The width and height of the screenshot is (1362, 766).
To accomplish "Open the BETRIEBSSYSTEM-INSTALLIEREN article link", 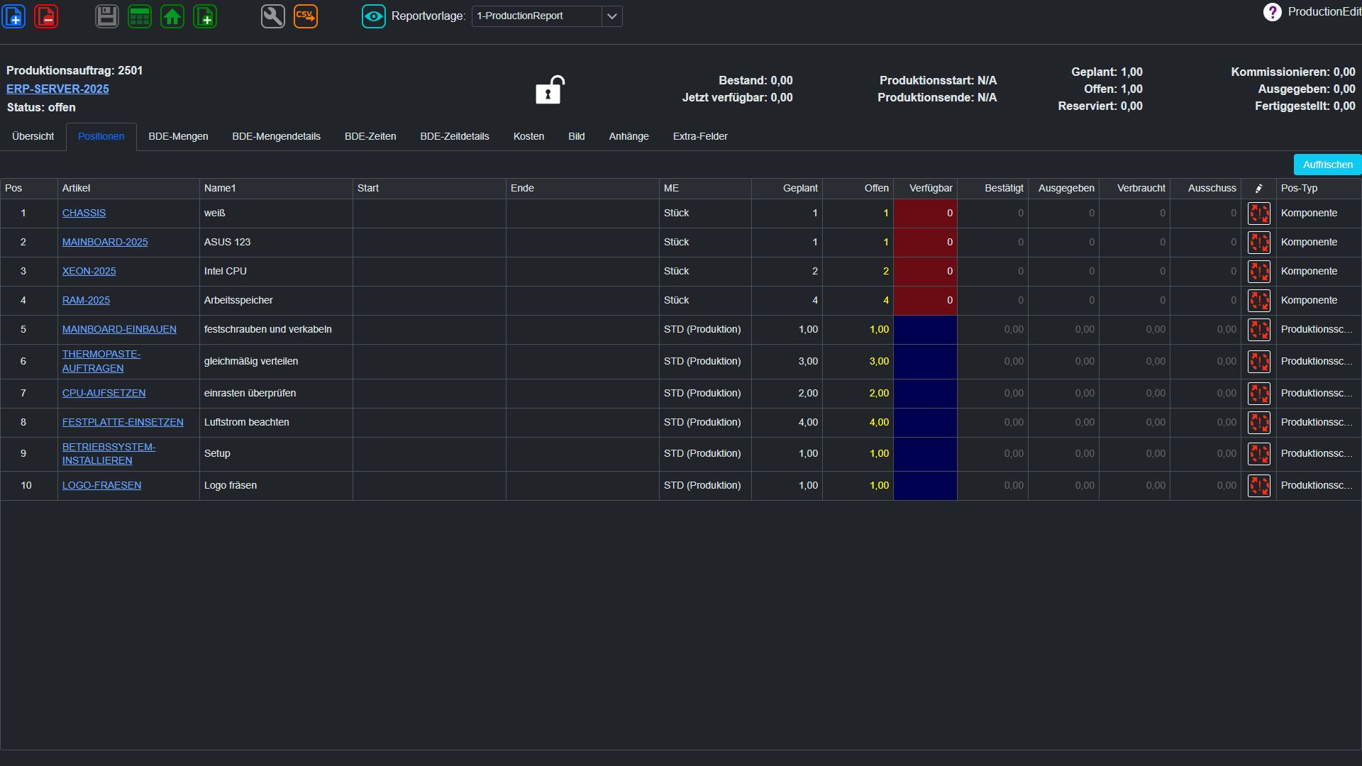I will pyautogui.click(x=109, y=453).
